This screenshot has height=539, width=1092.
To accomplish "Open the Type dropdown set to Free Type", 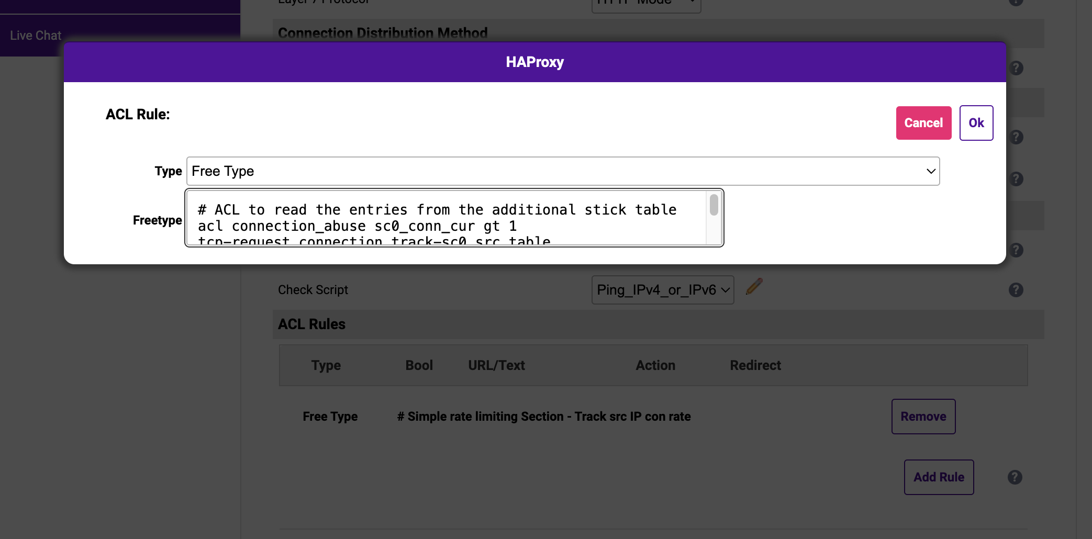I will (563, 171).
